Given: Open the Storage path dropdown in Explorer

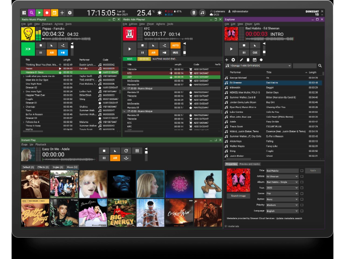Looking at the screenshot, I should pos(258,66).
